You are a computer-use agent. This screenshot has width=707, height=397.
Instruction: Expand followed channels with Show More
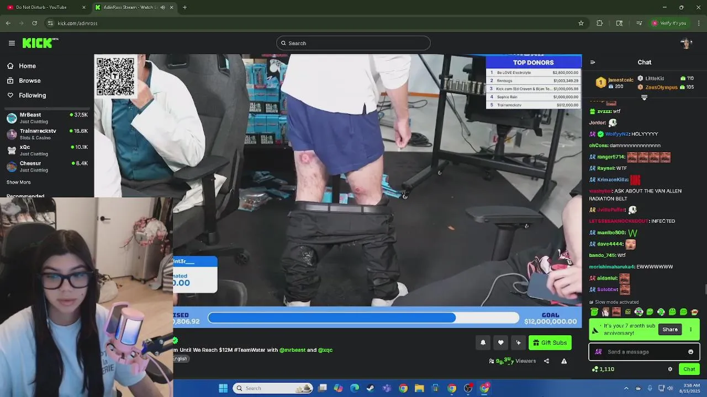point(19,182)
